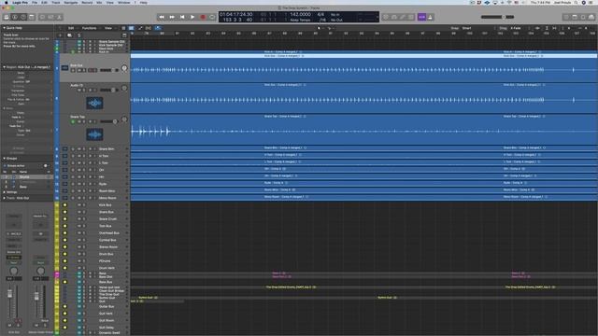The height and width of the screenshot is (336, 598).
Task: Toggle Show Flex button in tracks menu bar
Action: pyautogui.click(x=149, y=28)
